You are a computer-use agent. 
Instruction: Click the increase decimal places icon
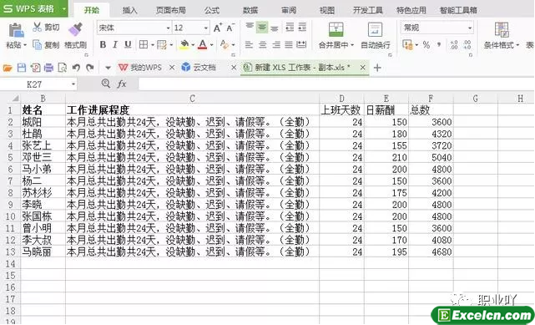click(x=454, y=45)
